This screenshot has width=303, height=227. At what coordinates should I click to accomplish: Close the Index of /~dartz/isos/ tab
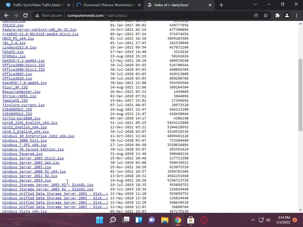click(x=210, y=5)
